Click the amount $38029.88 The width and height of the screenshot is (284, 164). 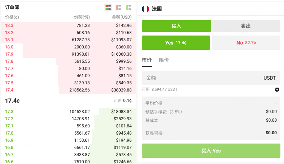(121, 90)
